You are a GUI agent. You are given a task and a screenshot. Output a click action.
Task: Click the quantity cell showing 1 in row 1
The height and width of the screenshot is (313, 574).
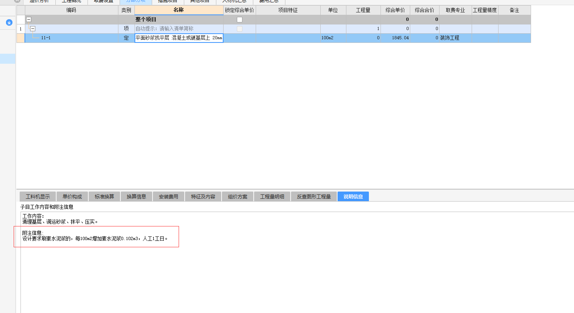click(363, 29)
